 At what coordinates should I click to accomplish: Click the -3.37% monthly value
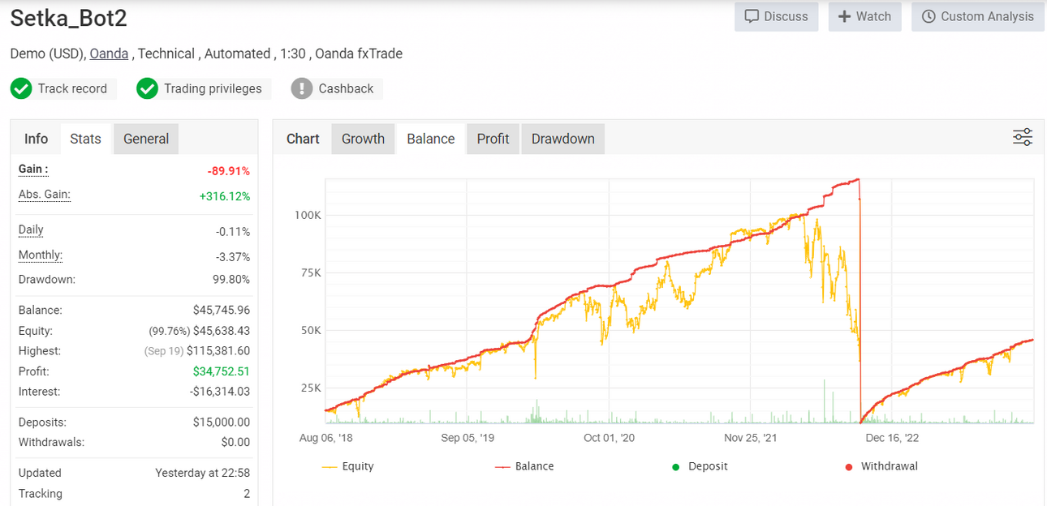(x=233, y=257)
